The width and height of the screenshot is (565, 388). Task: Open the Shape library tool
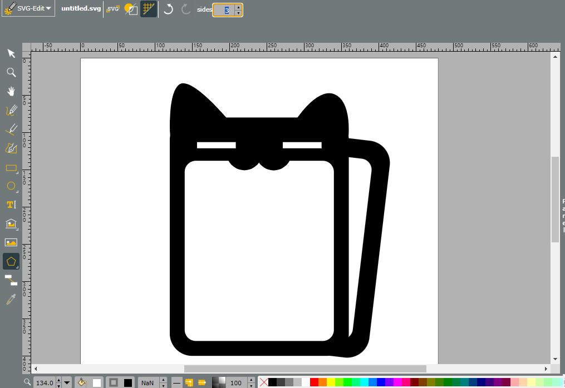pyautogui.click(x=11, y=223)
